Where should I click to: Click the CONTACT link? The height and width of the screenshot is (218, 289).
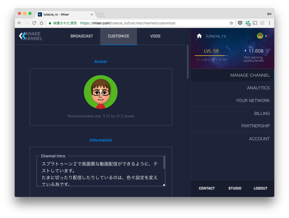(207, 188)
